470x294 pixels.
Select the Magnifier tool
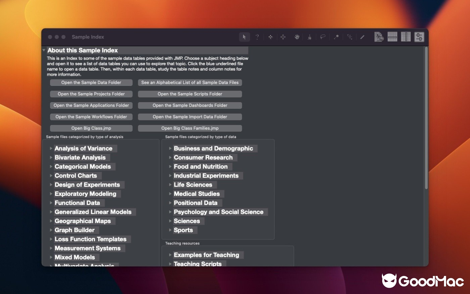(336, 37)
